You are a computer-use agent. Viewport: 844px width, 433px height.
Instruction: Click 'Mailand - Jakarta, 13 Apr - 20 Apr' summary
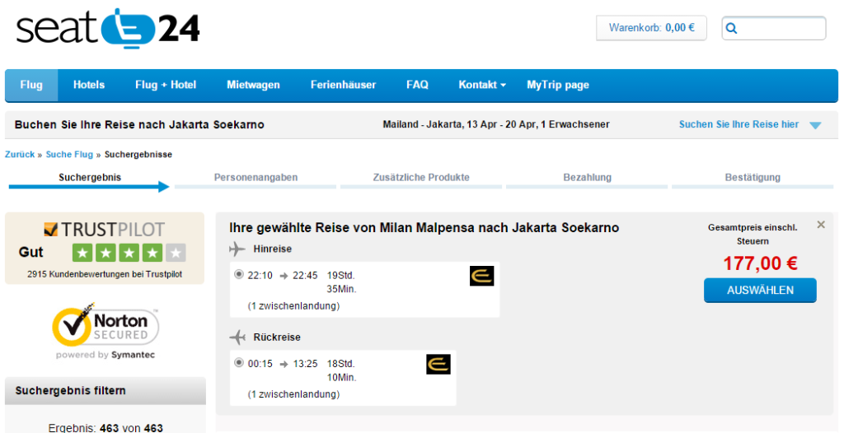click(496, 124)
